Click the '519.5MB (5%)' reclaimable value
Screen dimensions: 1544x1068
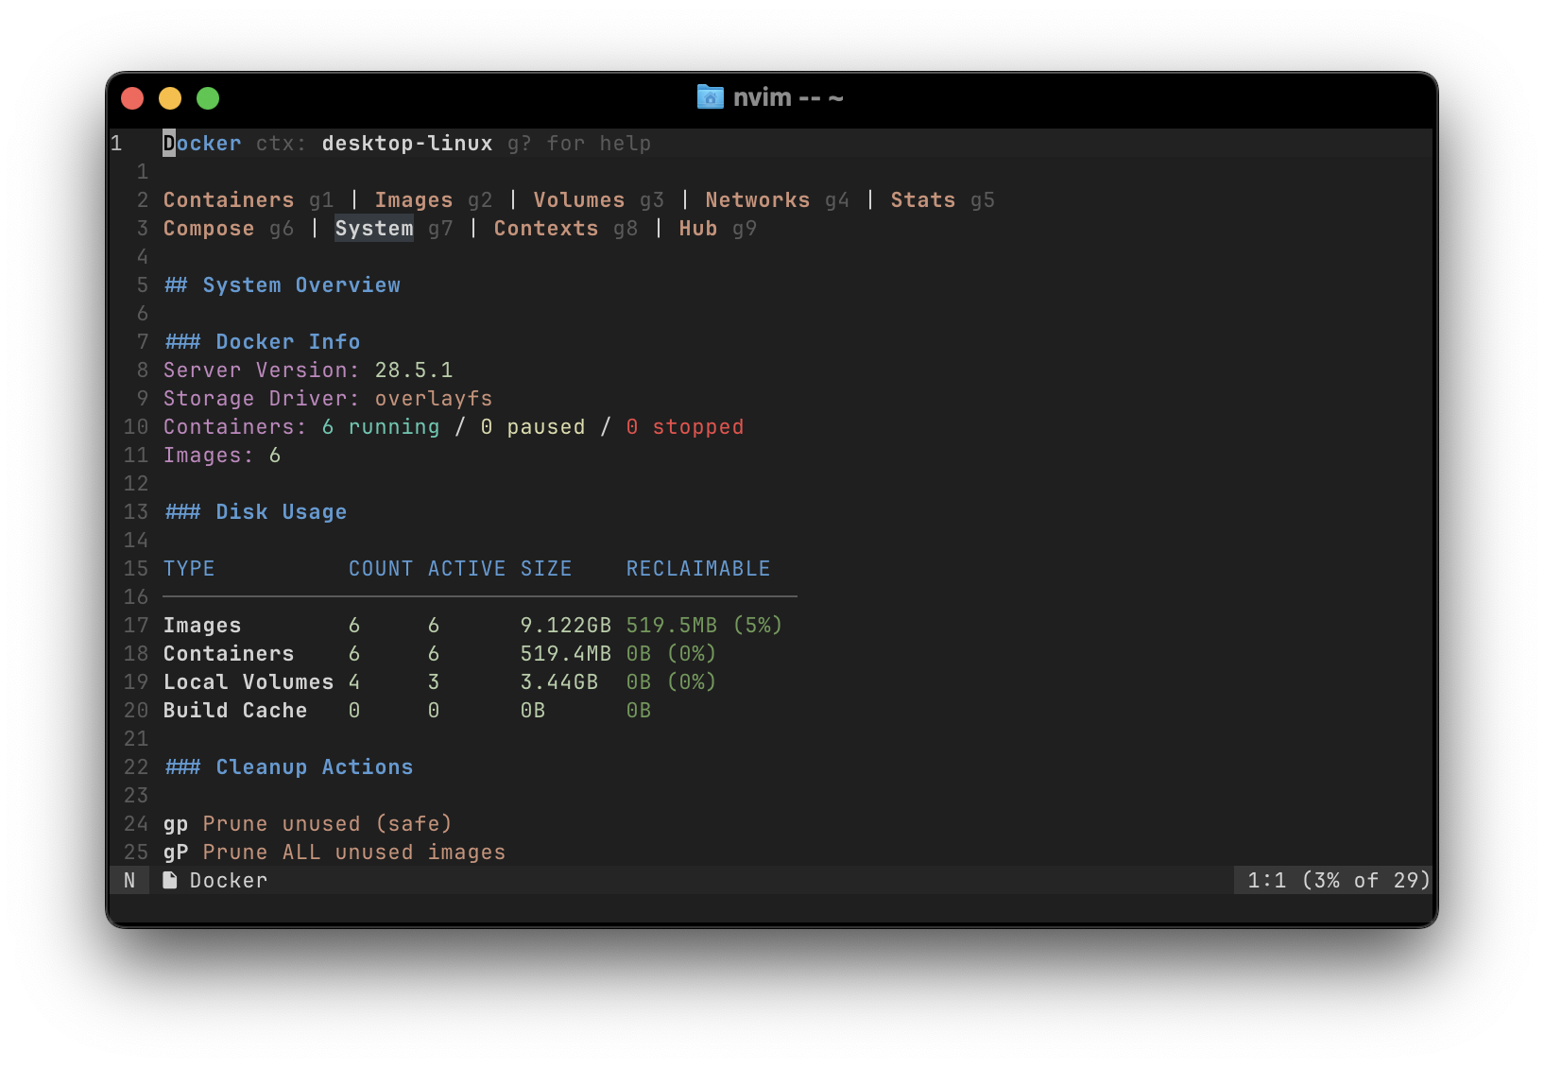coord(705,626)
